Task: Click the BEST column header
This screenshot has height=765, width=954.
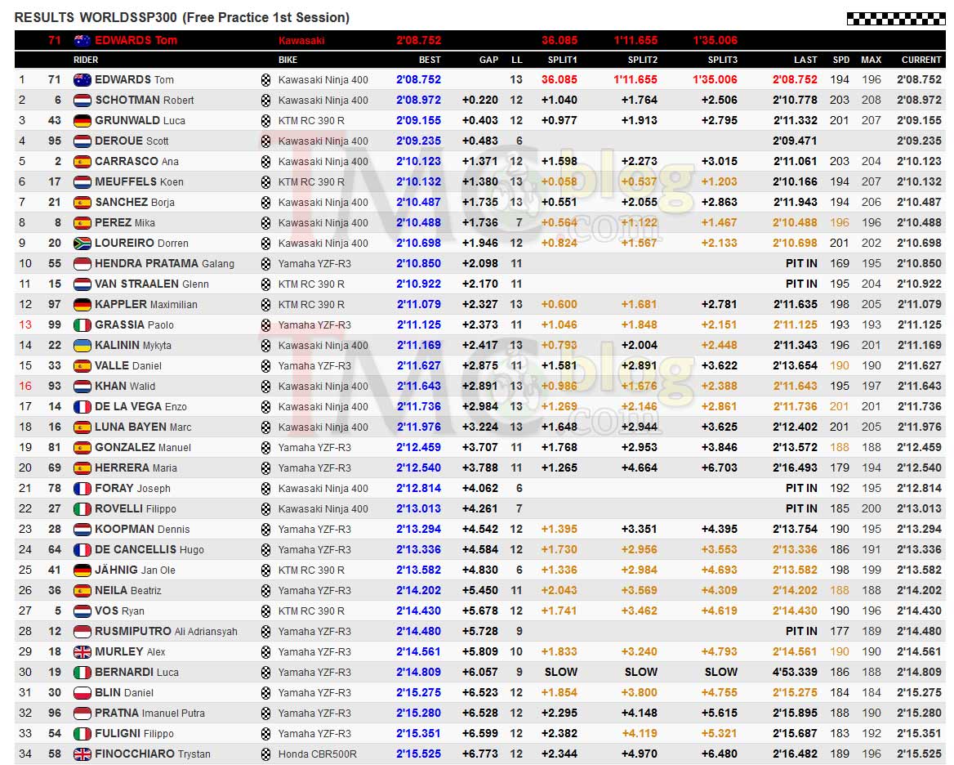Action: click(430, 60)
